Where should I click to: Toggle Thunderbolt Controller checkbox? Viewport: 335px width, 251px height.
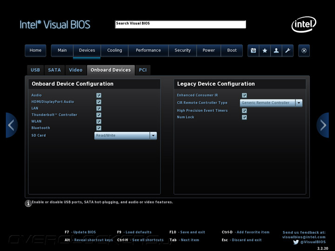(99, 115)
